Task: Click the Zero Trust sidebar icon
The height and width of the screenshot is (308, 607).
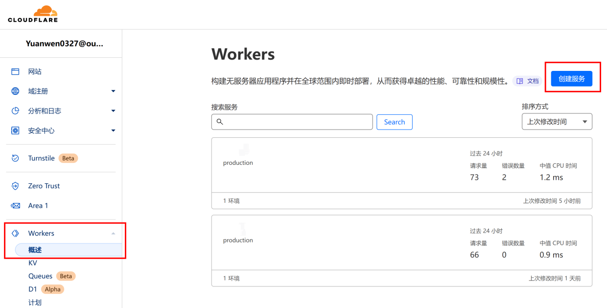Action: pos(15,186)
